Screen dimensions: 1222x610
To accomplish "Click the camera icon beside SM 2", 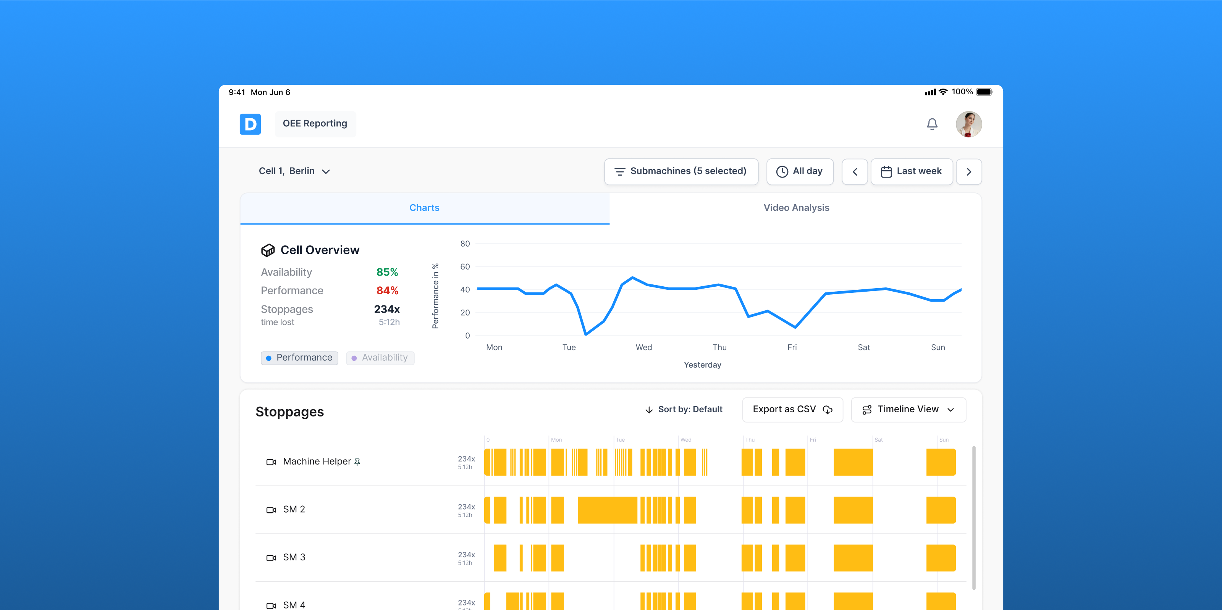I will [x=271, y=510].
